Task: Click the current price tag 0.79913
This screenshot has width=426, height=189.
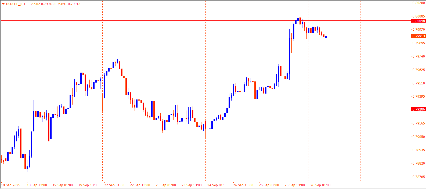Action: coord(418,36)
